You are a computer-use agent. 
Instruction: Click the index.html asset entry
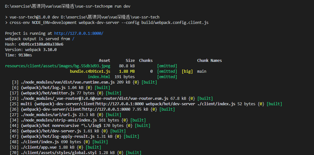point(99,77)
